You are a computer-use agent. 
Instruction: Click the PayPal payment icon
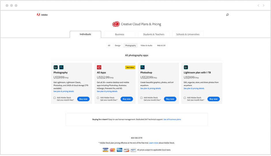pos(133,150)
